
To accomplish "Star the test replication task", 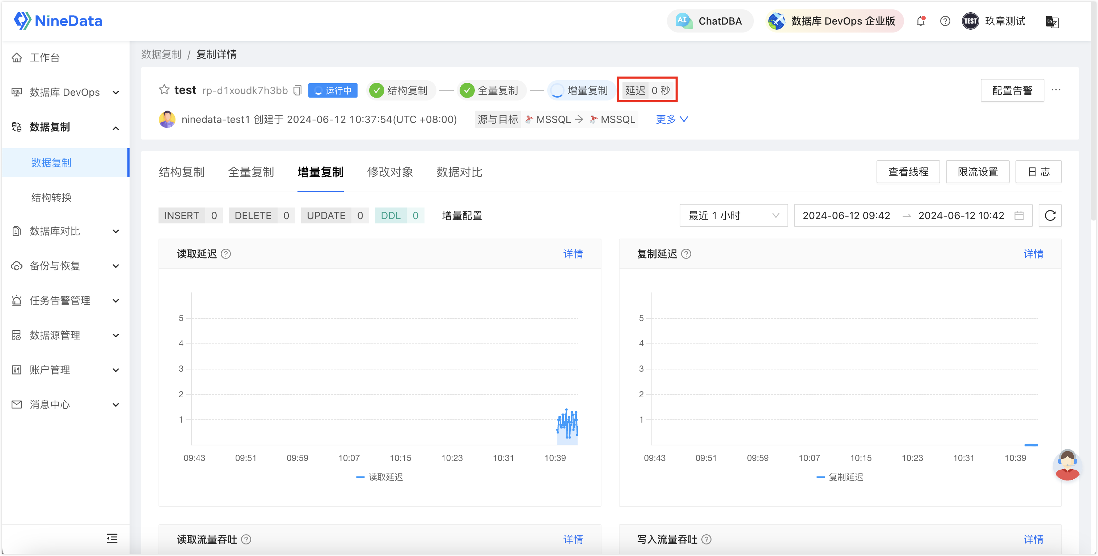I will tap(164, 89).
